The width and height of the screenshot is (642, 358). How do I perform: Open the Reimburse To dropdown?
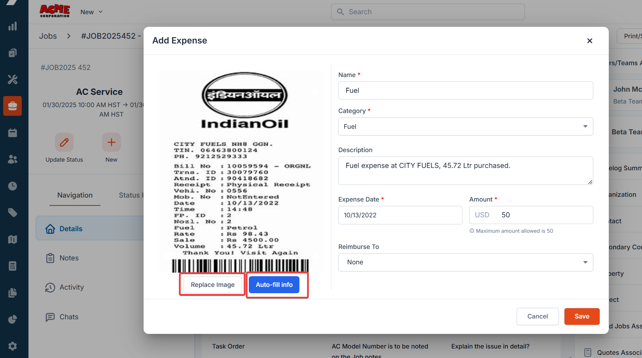[465, 262]
